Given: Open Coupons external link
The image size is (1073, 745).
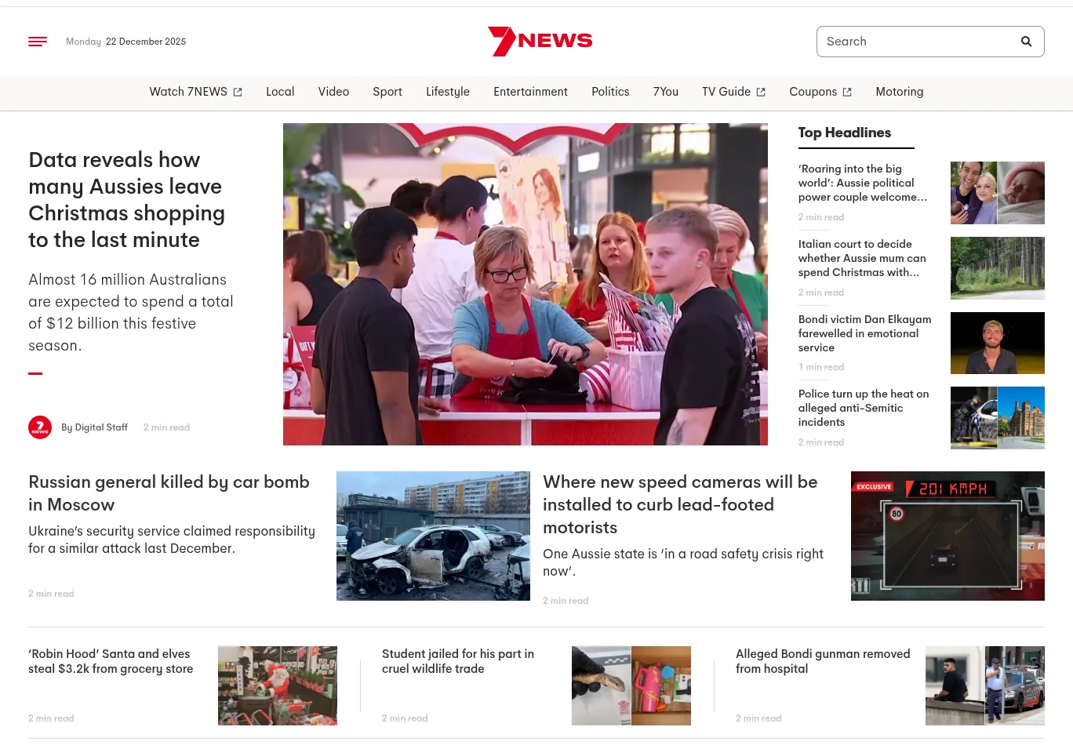Looking at the screenshot, I should (x=820, y=92).
